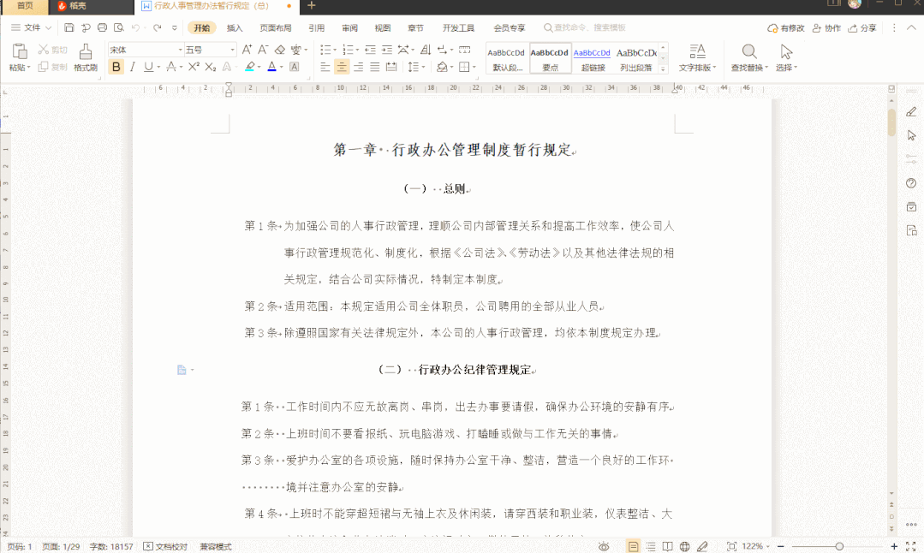Collapse the ribbon with the chevron
This screenshot has width=924, height=553.
click(x=911, y=27)
